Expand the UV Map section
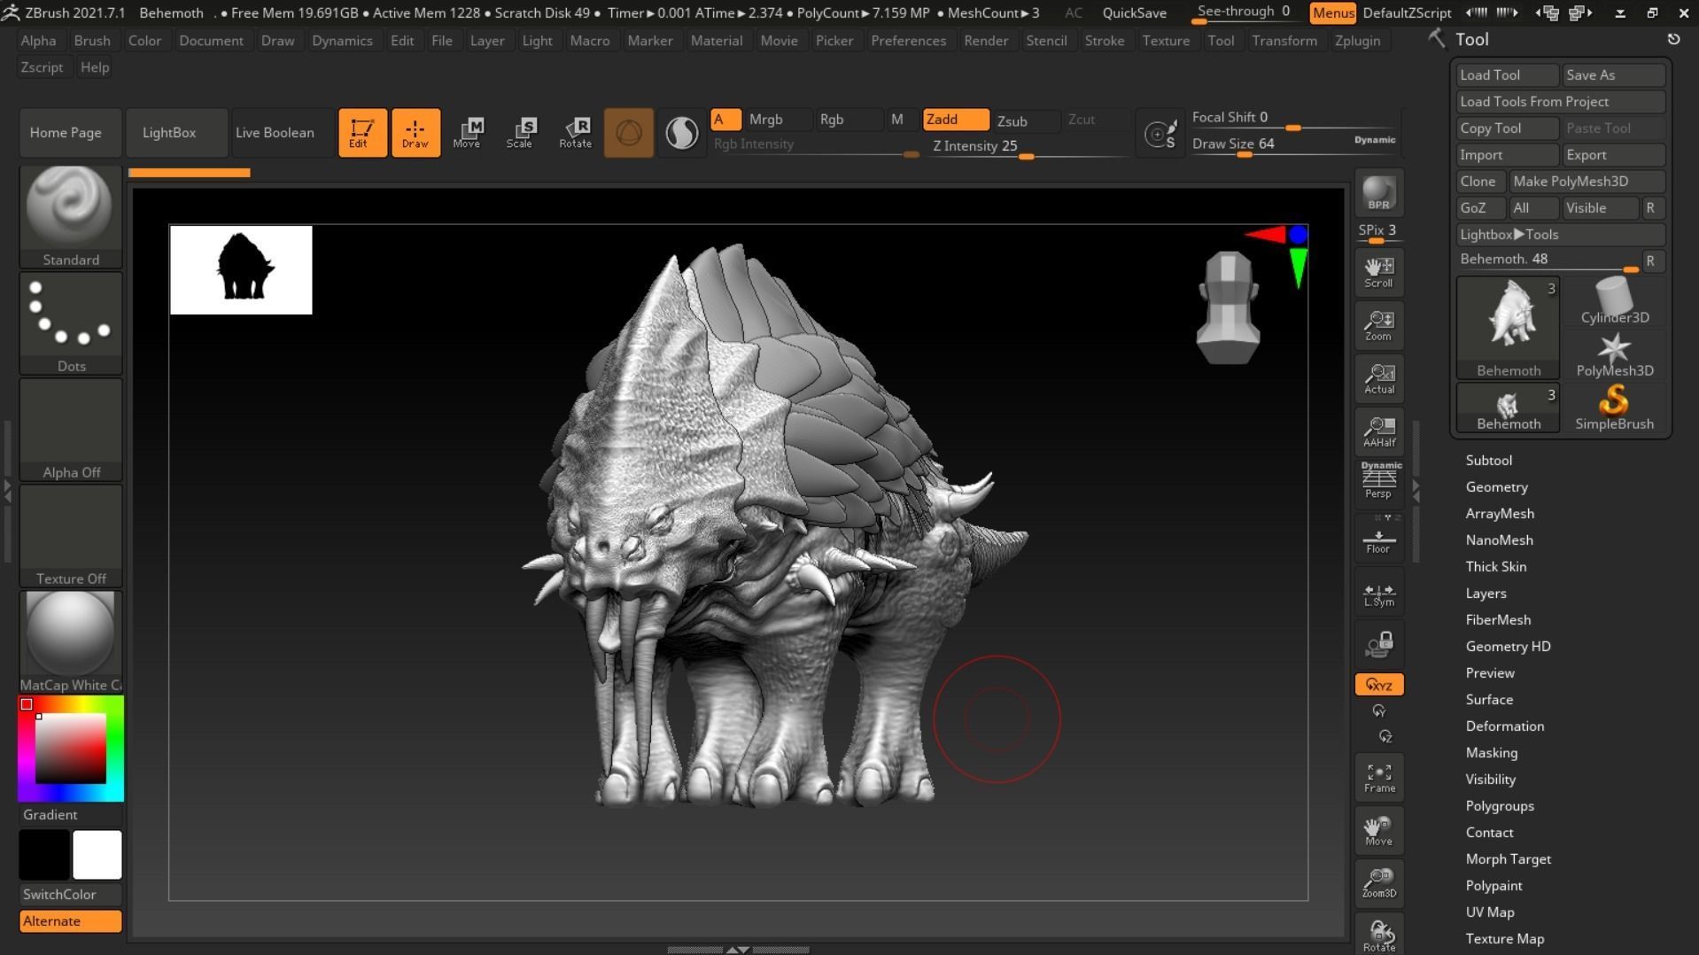Screen dimensions: 1699x955 [x=1489, y=912]
